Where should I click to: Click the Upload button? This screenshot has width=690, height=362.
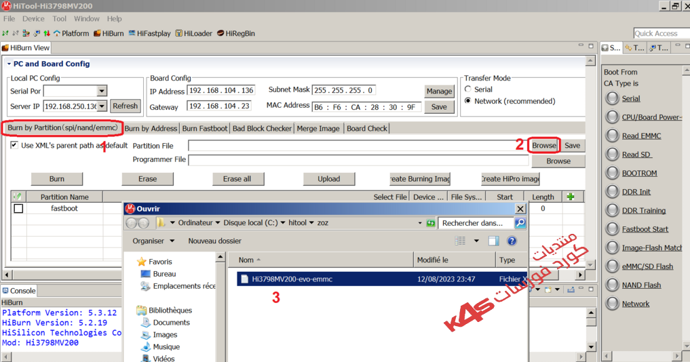pos(329,179)
